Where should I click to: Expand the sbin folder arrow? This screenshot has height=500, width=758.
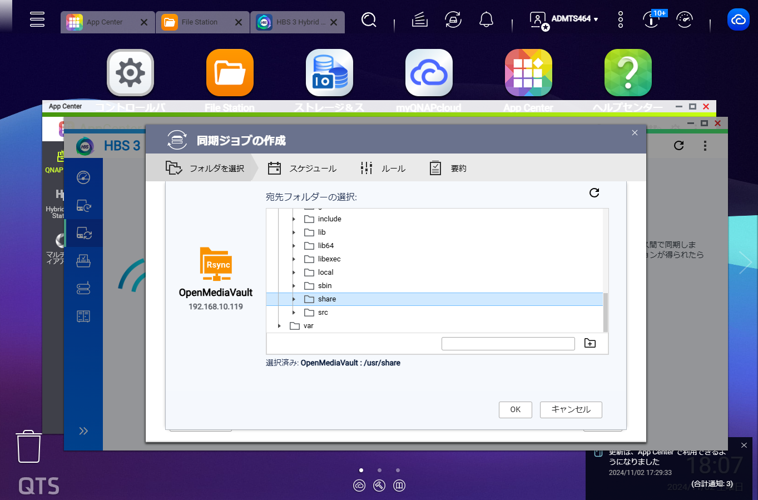coord(294,286)
